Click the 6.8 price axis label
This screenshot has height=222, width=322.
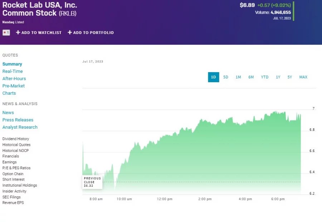click(x=312, y=130)
